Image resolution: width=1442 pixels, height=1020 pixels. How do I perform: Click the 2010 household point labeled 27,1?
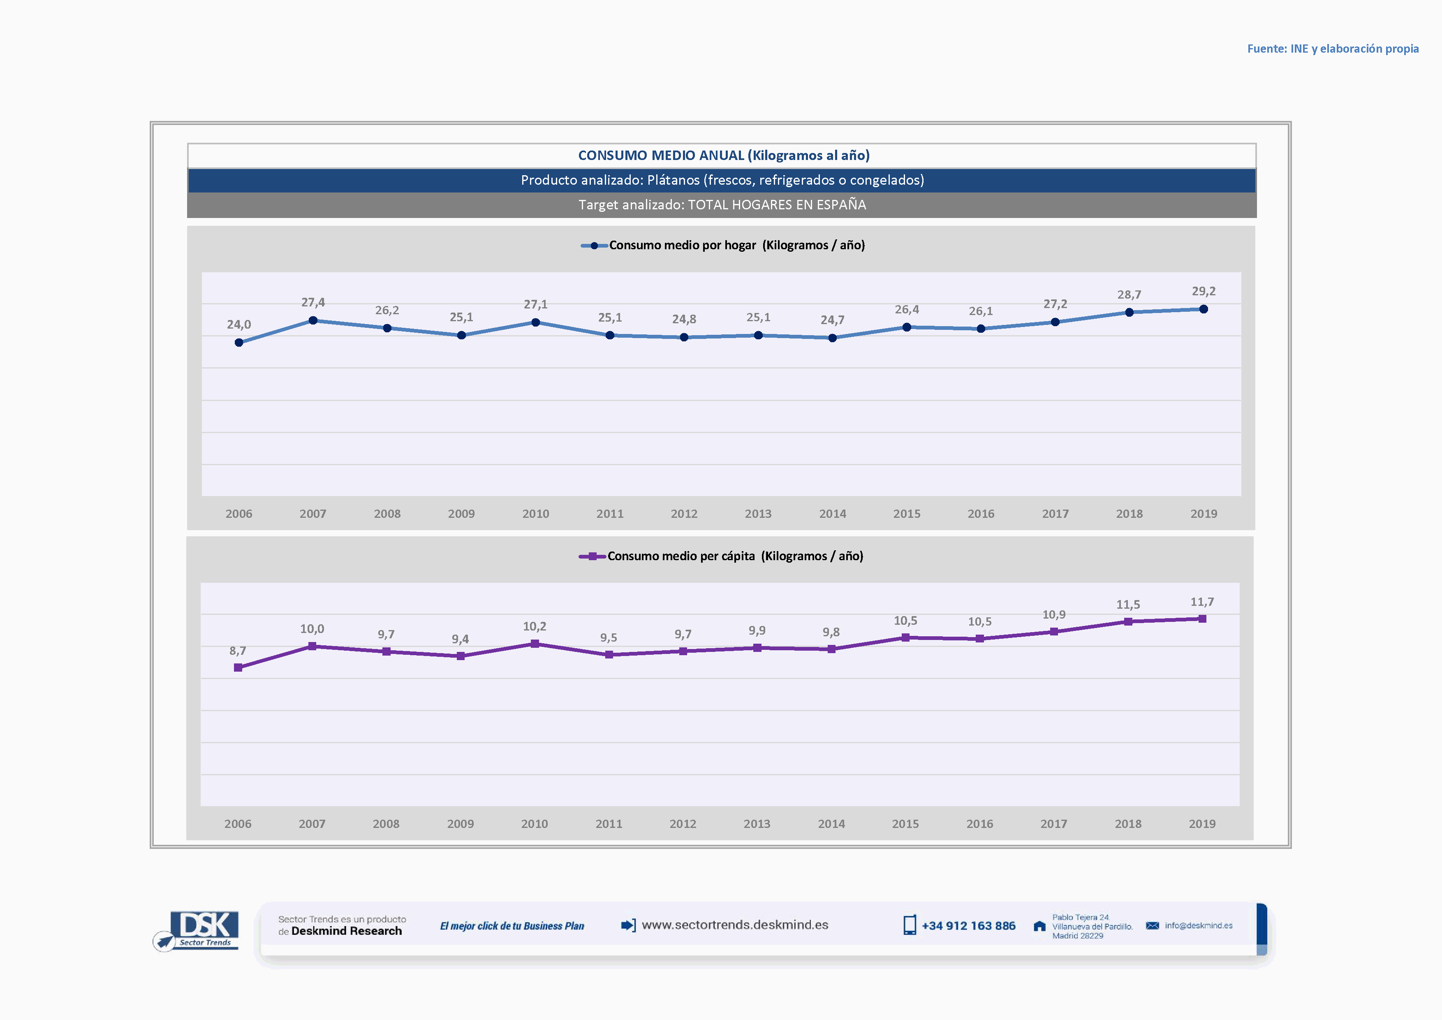(x=535, y=322)
